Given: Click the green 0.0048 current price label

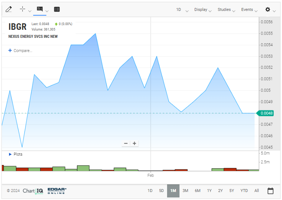Looking at the screenshot, I should click(265, 113).
